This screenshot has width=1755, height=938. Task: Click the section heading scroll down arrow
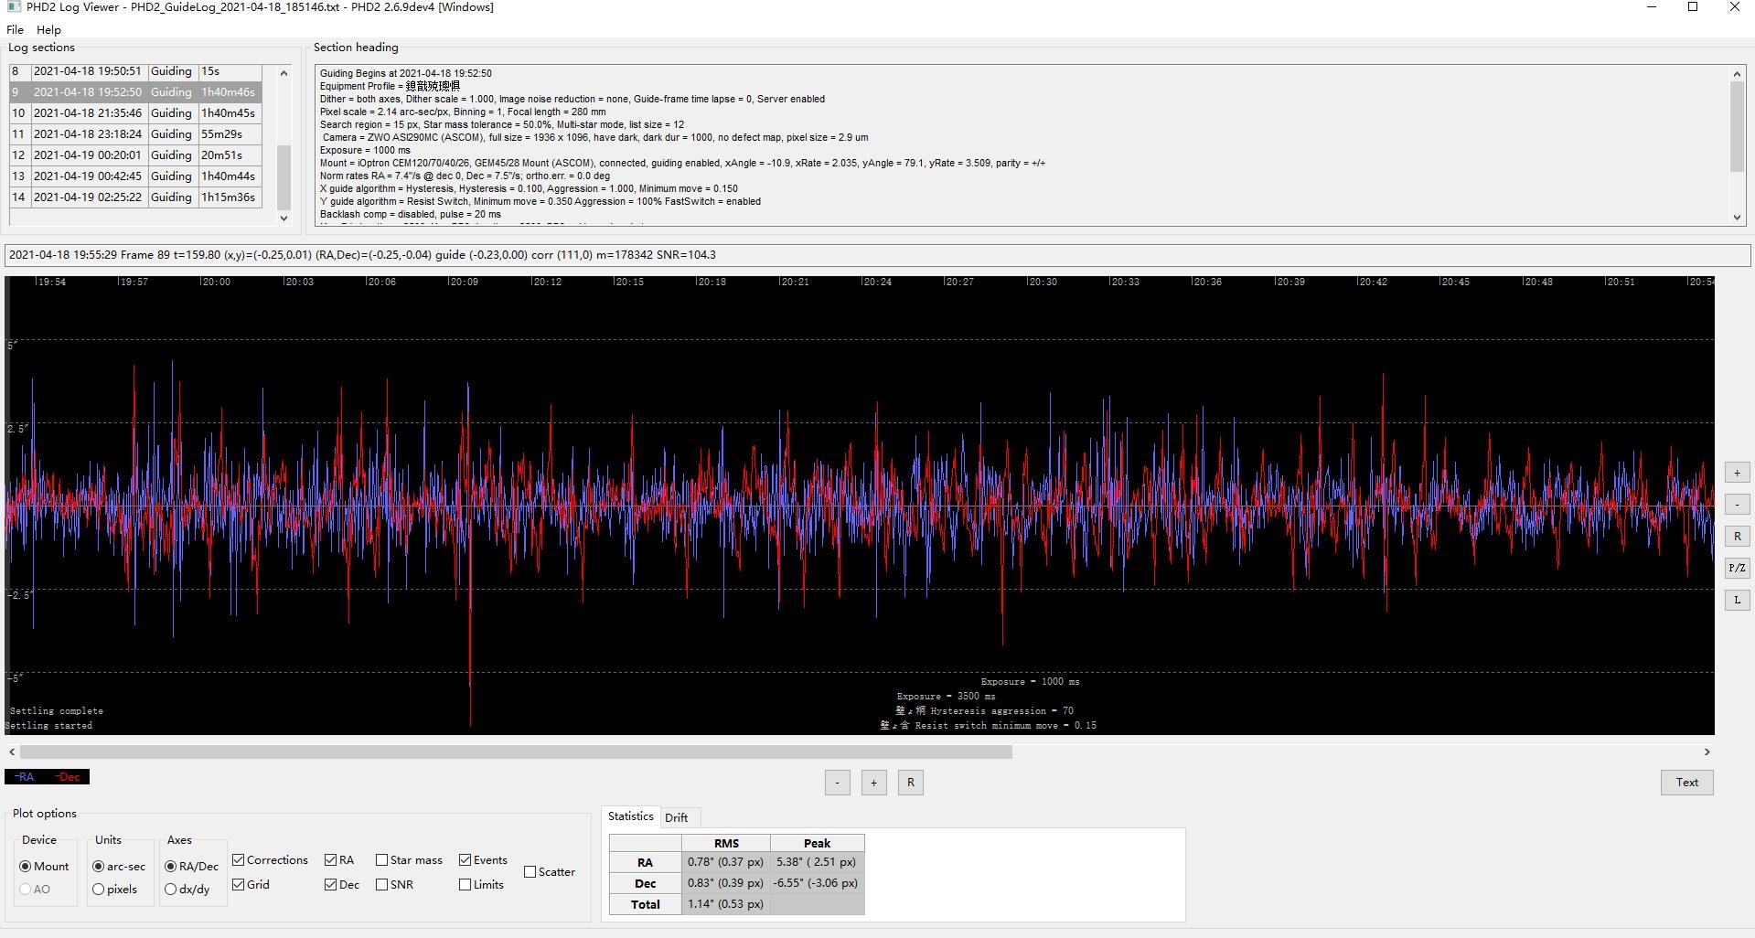[x=1738, y=218]
